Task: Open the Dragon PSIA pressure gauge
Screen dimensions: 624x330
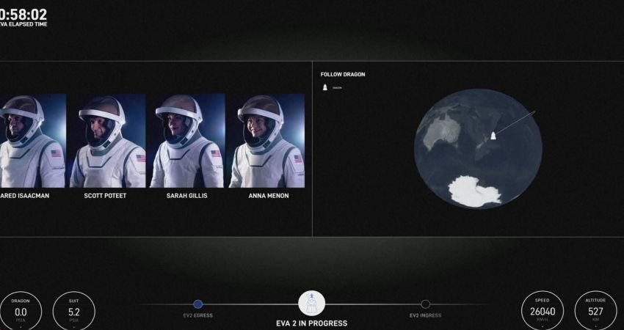Action: point(21,312)
